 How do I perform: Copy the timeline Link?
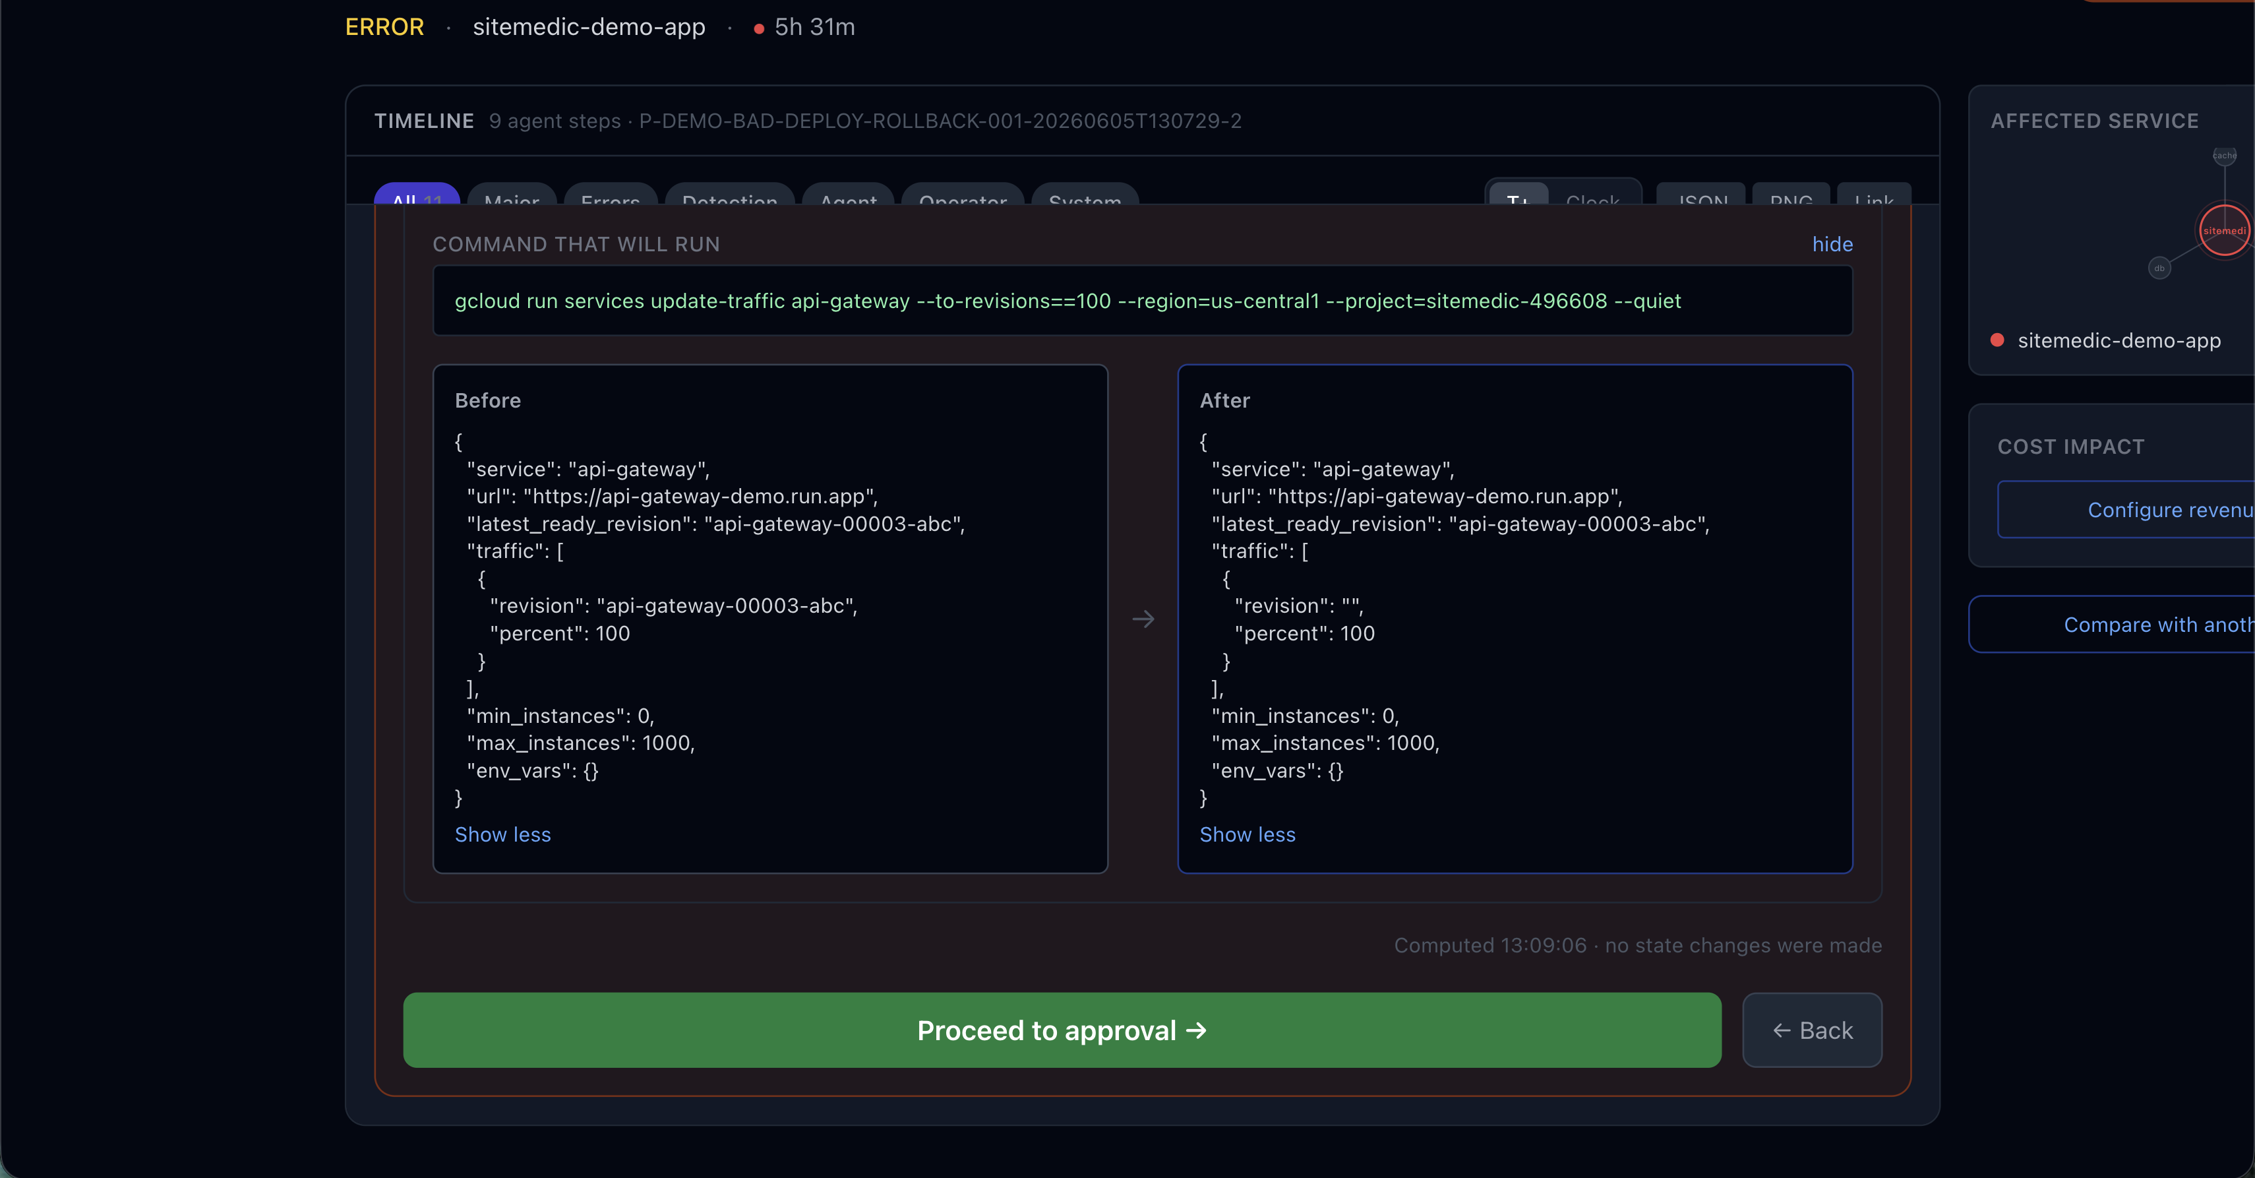(1873, 195)
